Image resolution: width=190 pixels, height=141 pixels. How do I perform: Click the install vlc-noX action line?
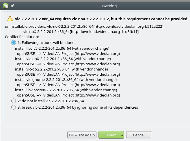(63, 59)
